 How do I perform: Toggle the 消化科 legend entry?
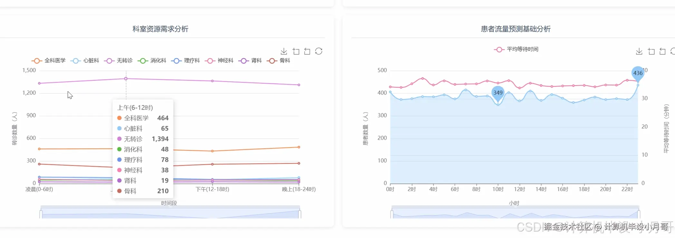tap(152, 61)
